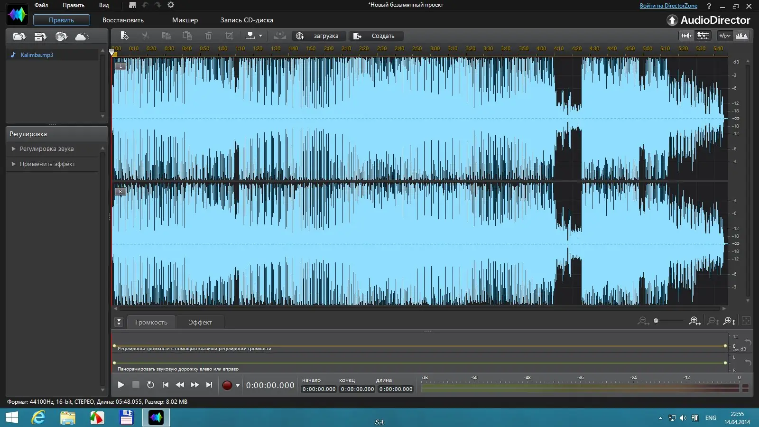Click the horizontal zoom in magnifier
The width and height of the screenshot is (759, 427).
[694, 321]
